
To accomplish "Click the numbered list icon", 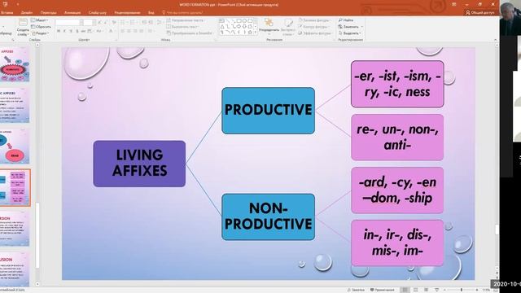I will (133, 22).
